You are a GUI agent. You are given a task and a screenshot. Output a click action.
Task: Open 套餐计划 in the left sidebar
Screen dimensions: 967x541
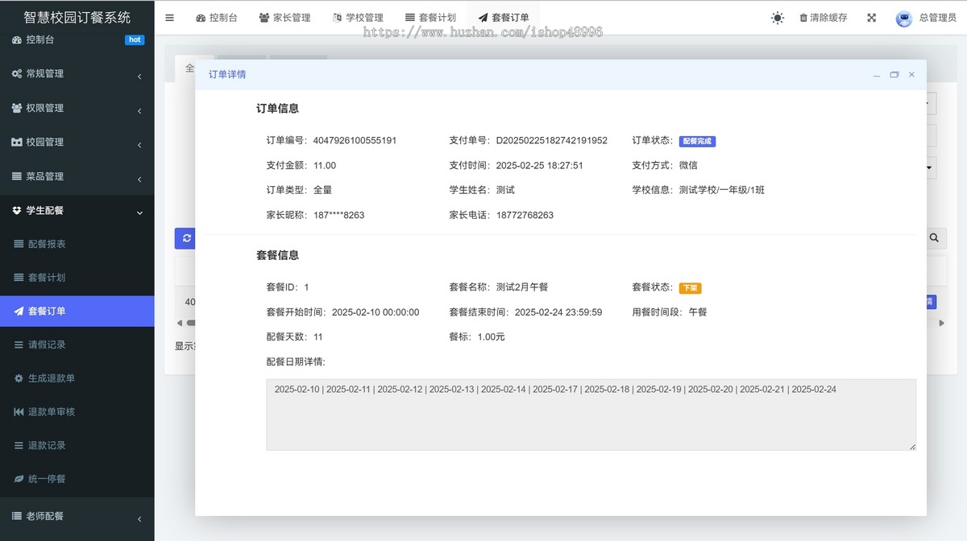coord(77,278)
